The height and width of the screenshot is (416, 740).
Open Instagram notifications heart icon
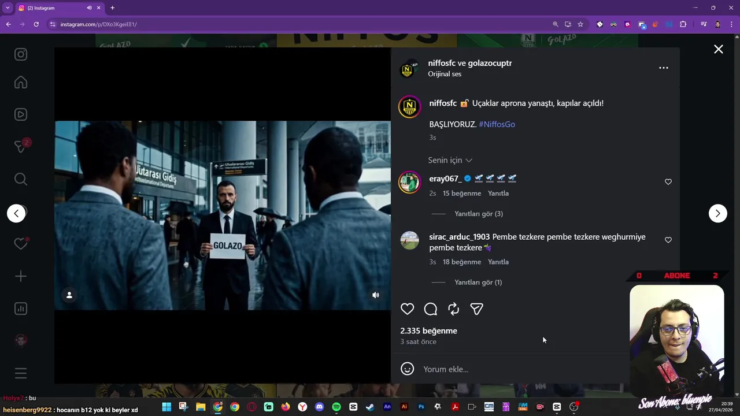click(21, 244)
